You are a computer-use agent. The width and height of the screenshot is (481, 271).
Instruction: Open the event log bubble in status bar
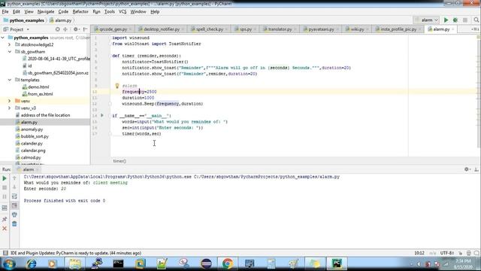point(476,253)
